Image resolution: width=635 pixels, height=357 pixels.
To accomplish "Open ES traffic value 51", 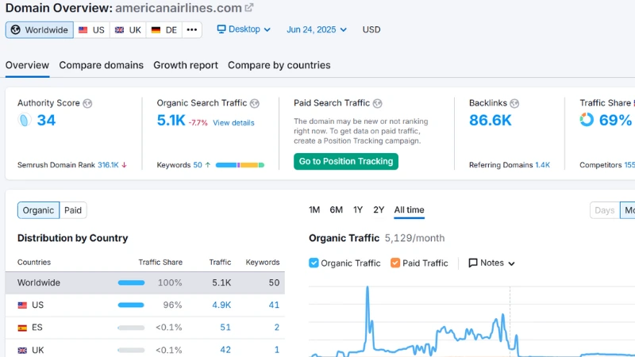I will click(x=225, y=328).
